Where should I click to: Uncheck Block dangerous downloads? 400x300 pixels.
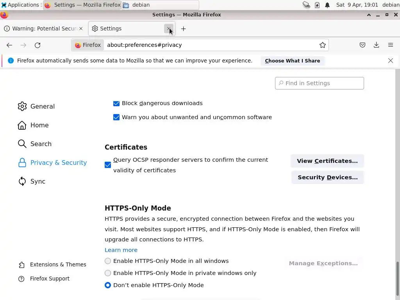(x=116, y=104)
